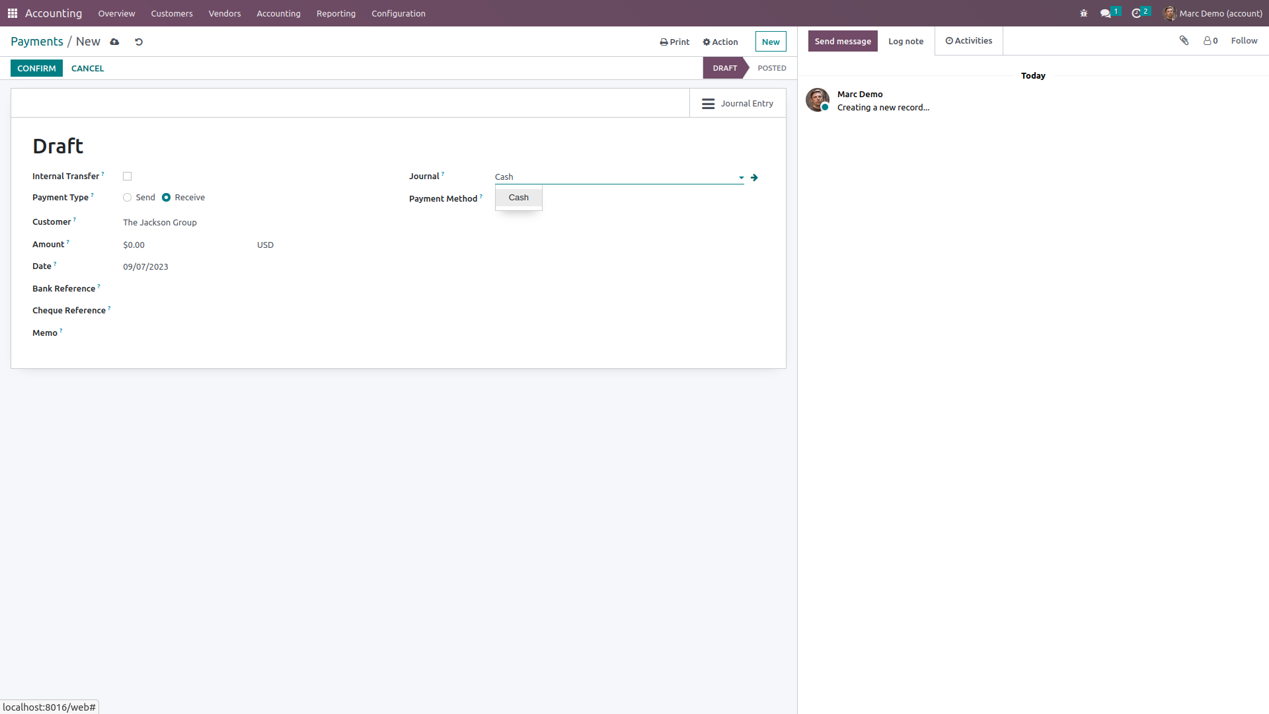Open the conversations chat icon
The width and height of the screenshot is (1269, 714).
(x=1105, y=13)
